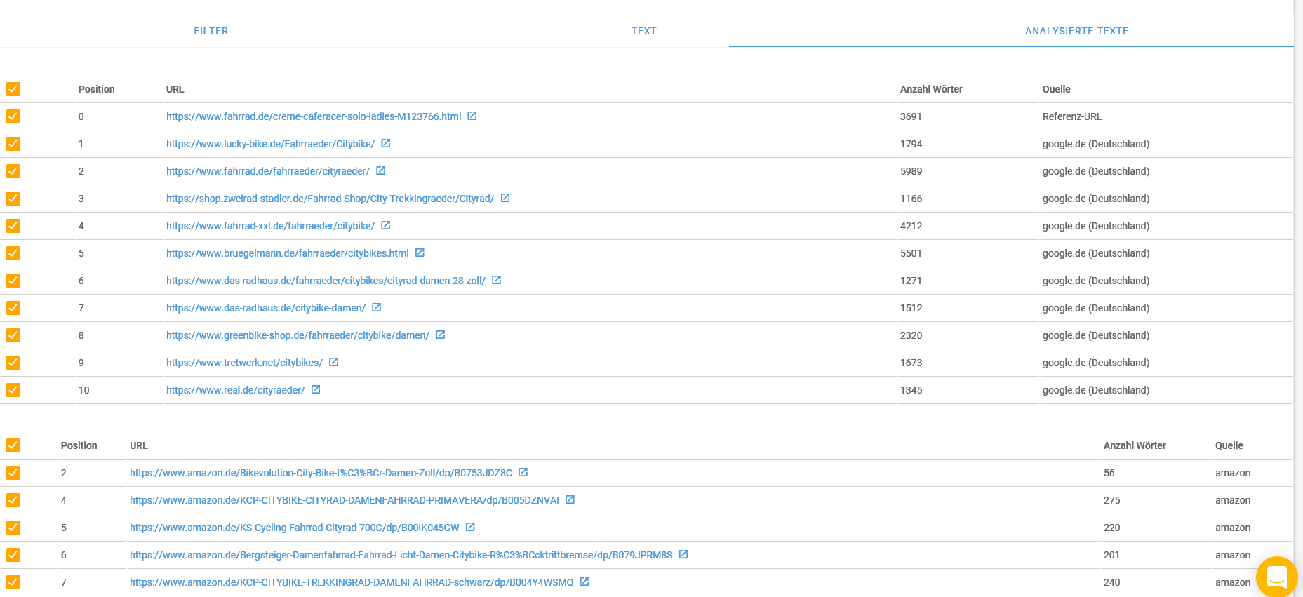The image size is (1303, 597).
Task: Uncheck the das-radhaus cityrad-damen-28-zoll row
Action: coord(13,281)
